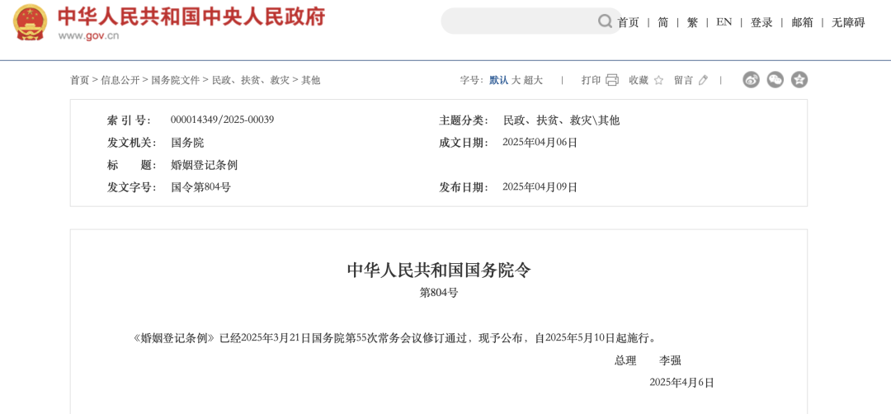Set font size to 大
Image resolution: width=891 pixels, height=414 pixels.
click(x=516, y=80)
